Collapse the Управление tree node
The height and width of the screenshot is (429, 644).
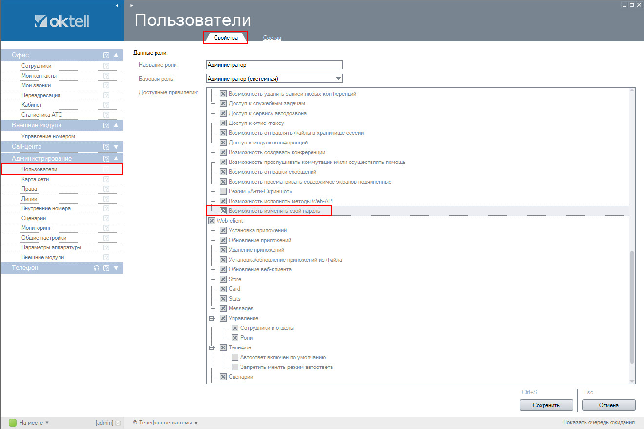point(212,318)
